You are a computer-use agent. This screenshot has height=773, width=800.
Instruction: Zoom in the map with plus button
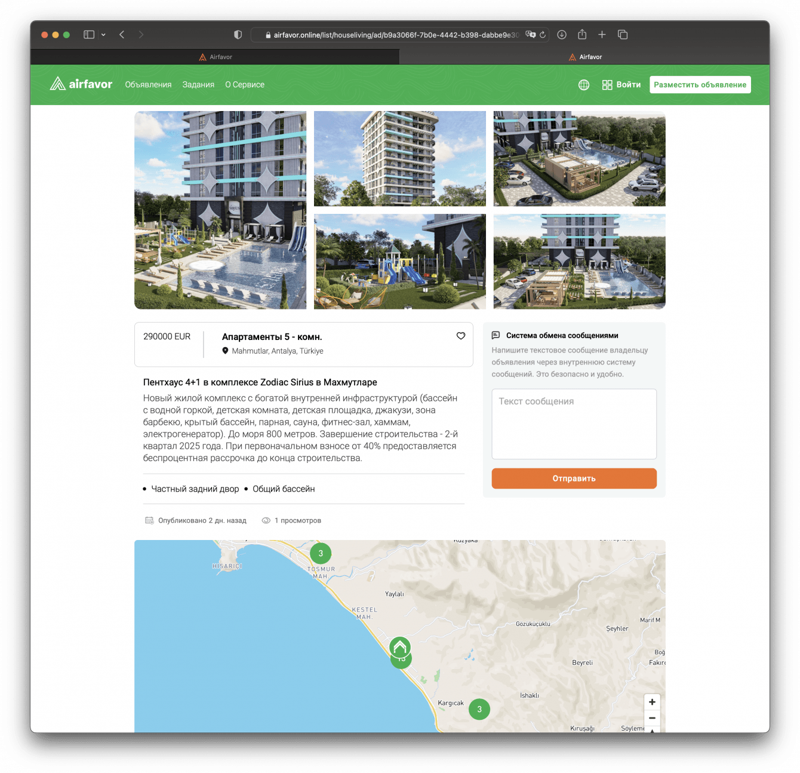(x=653, y=702)
